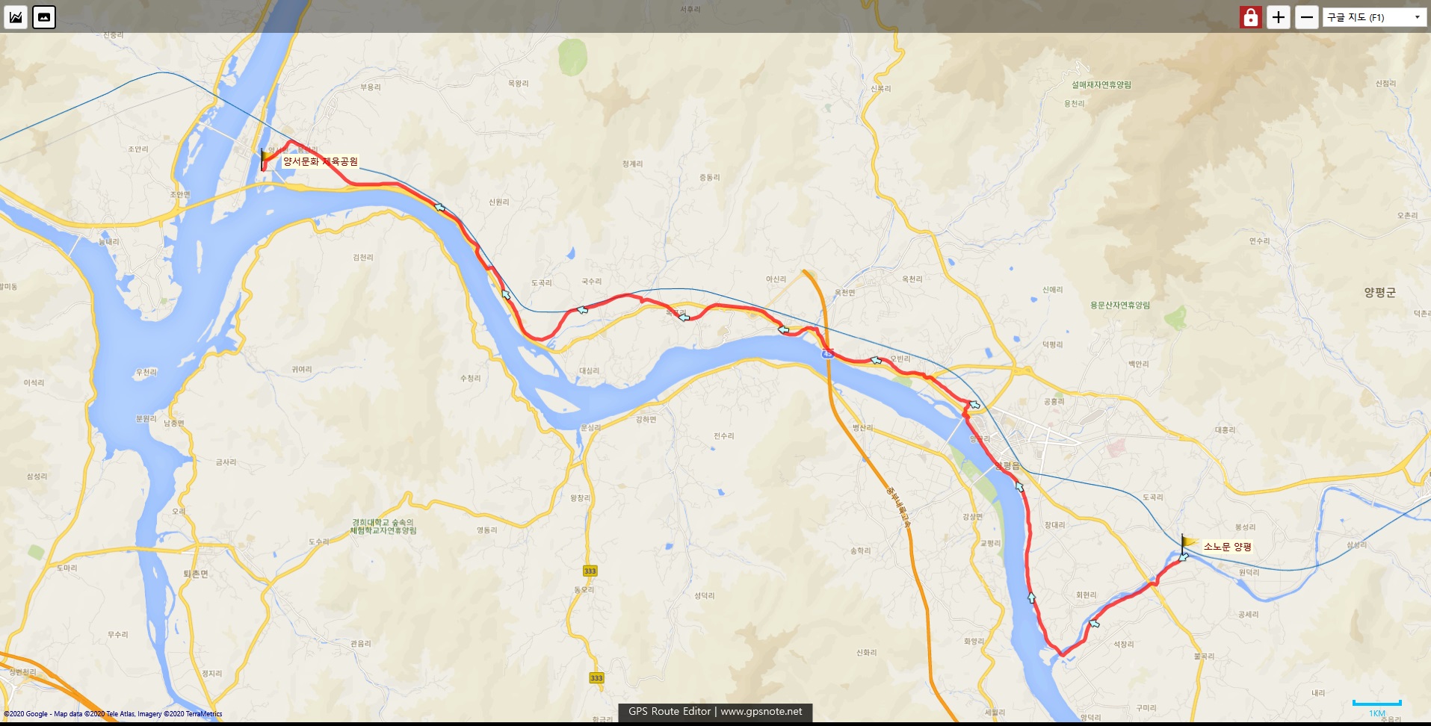Open the GPS Route Editor gpsnote.net link
The image size is (1431, 726).
point(715,712)
